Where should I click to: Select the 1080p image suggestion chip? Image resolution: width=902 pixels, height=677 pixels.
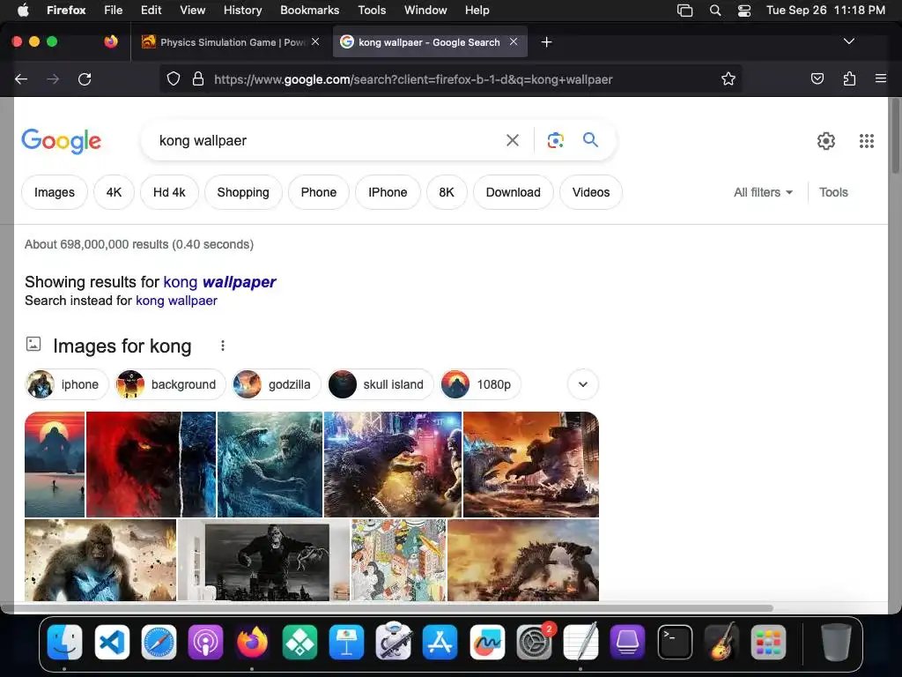tap(480, 384)
